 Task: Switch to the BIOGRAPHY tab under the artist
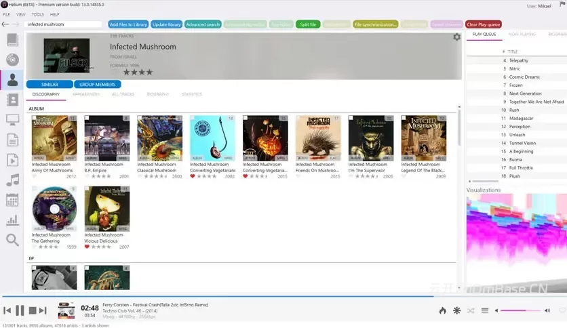(x=157, y=94)
